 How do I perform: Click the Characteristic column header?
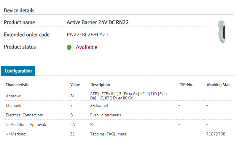[17, 85]
